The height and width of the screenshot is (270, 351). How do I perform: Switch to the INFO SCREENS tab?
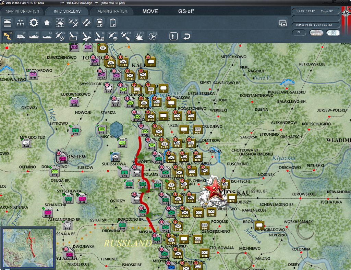tap(67, 11)
